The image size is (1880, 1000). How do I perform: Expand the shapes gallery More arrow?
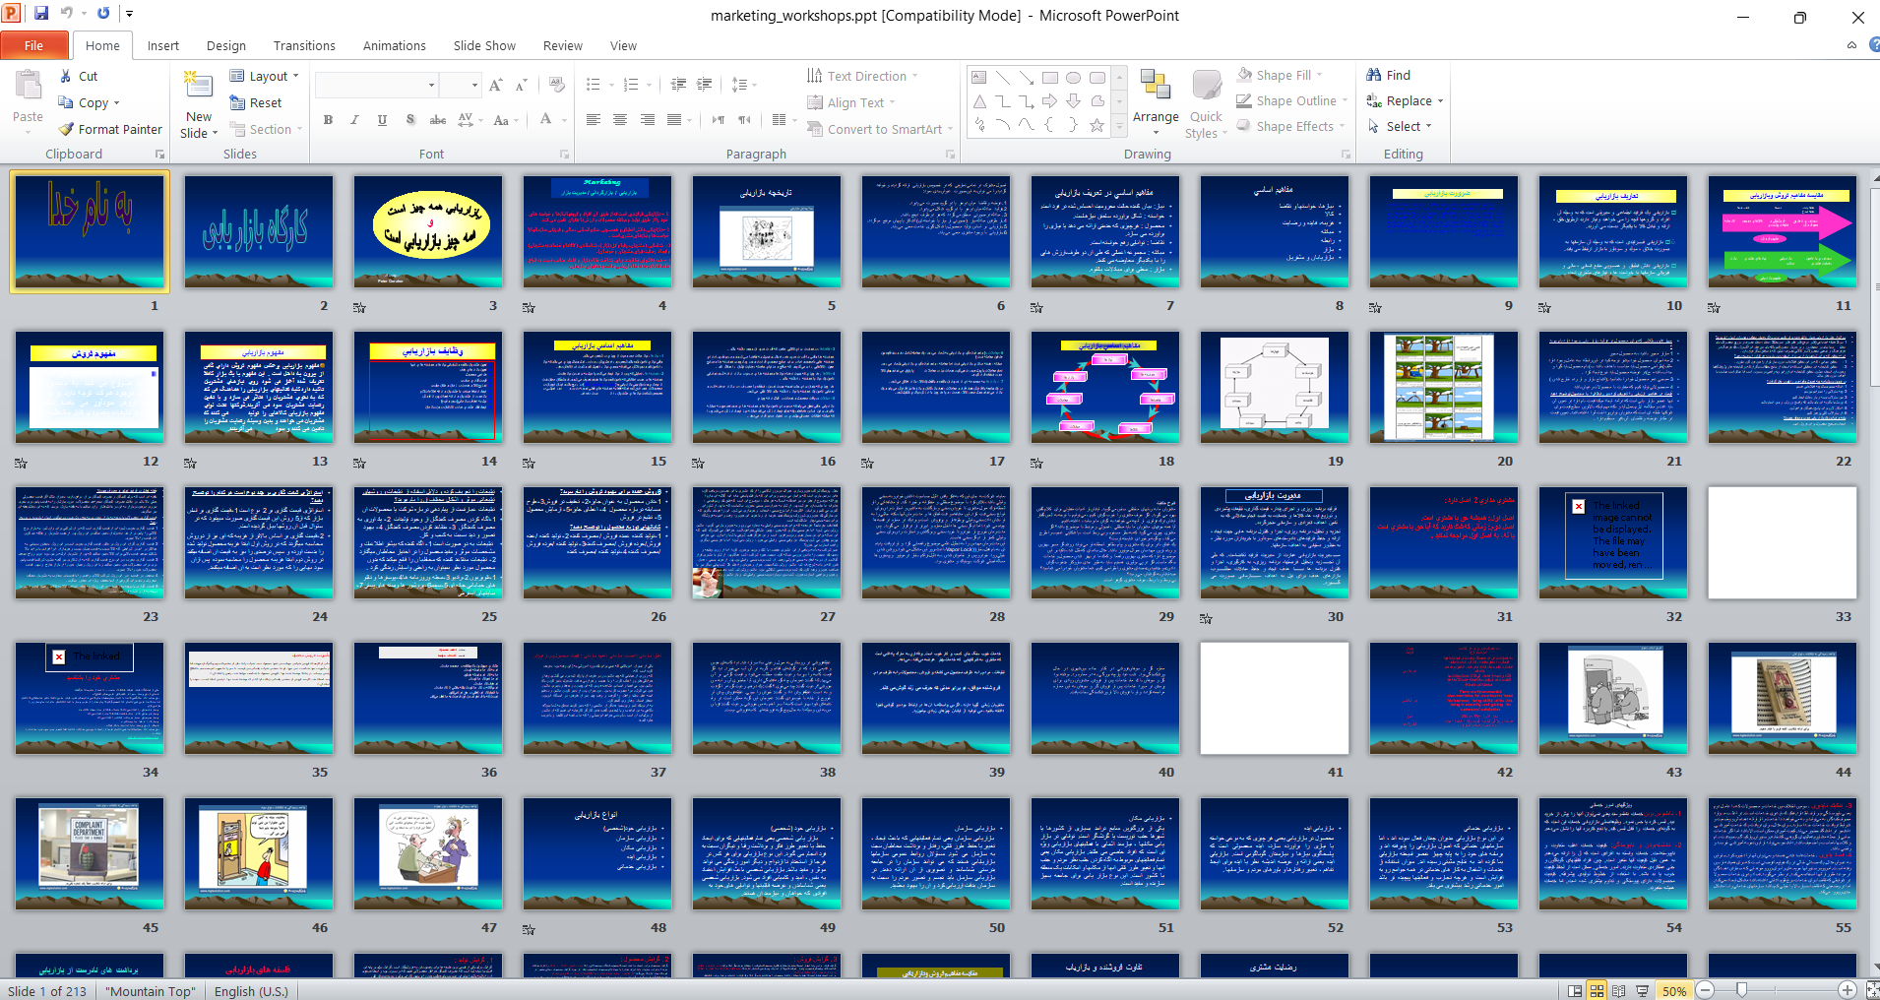click(1119, 127)
